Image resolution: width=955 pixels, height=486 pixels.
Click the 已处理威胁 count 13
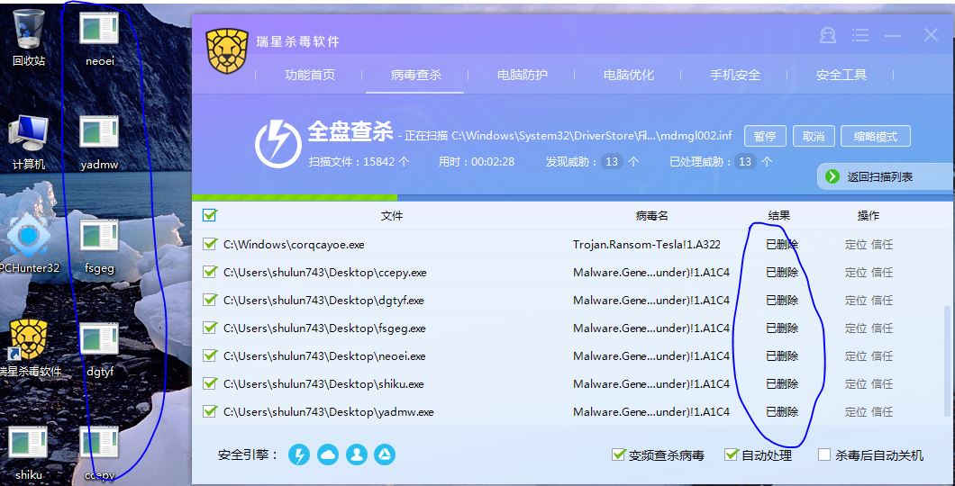(745, 162)
